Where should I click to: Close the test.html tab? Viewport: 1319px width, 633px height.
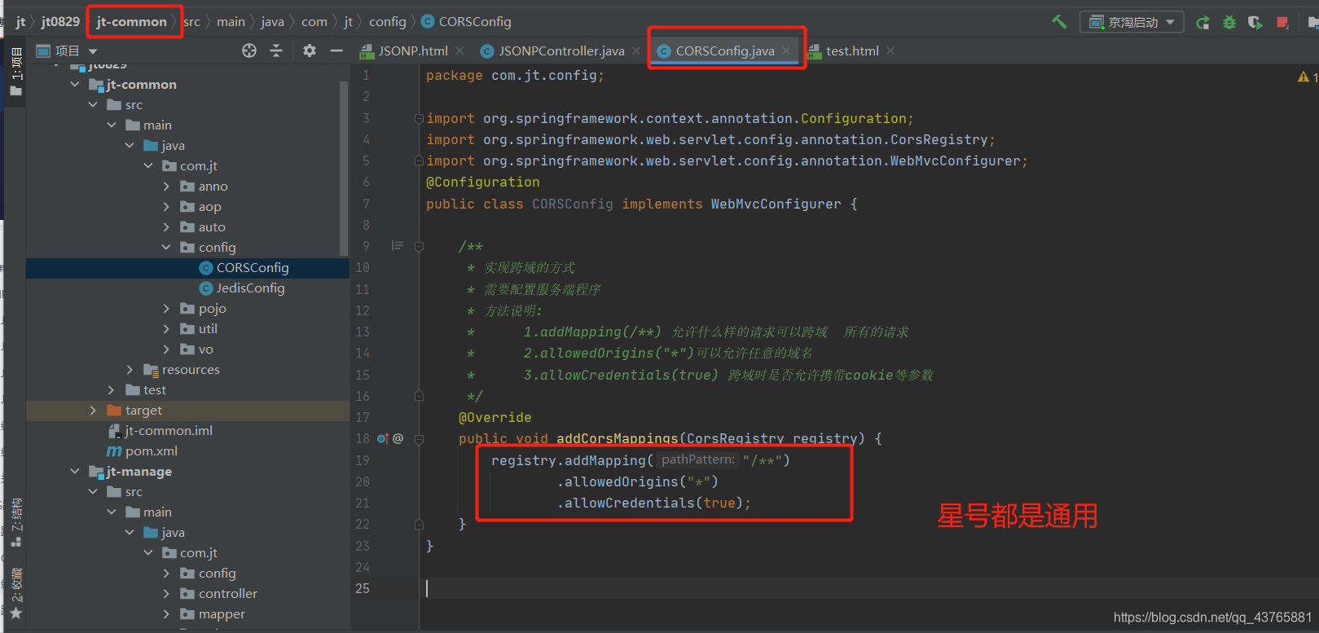[x=890, y=51]
